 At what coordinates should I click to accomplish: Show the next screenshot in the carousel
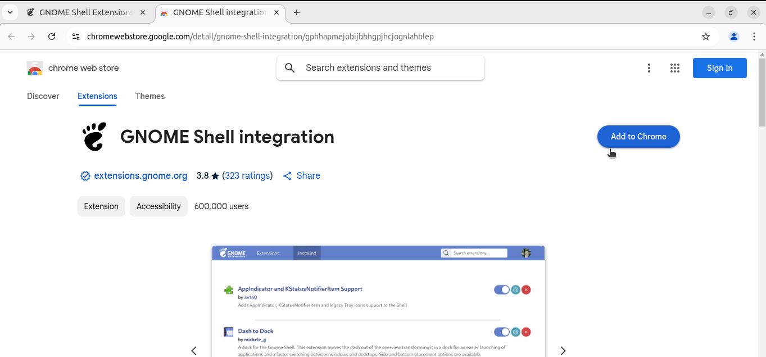click(563, 351)
